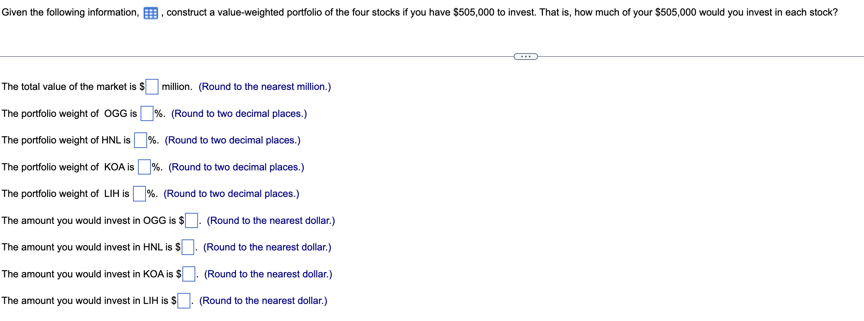The height and width of the screenshot is (321, 864).
Task: Click the HNL investment amount field
Action: (188, 247)
